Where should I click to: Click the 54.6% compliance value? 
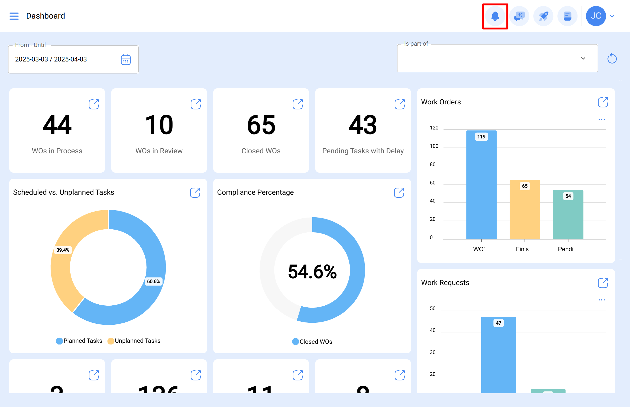(312, 272)
